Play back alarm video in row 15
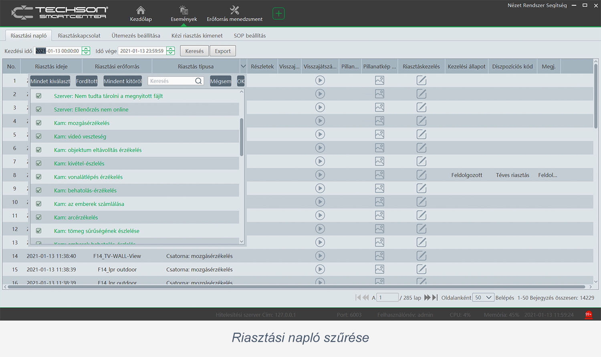Screen dimensions: 601x357 [320, 269]
